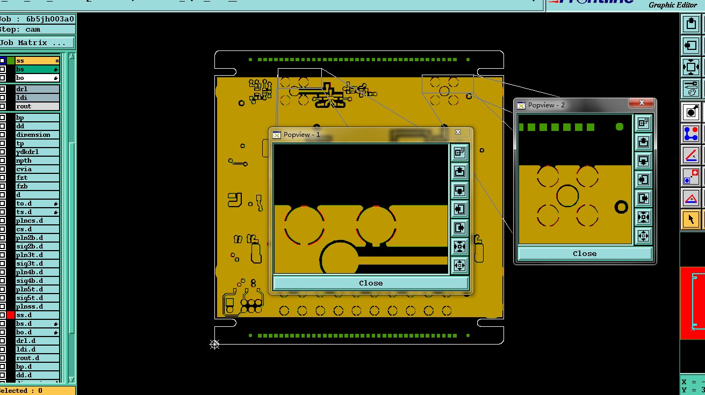Select the plnss.d layer row
The image size is (705, 395).
click(x=37, y=306)
